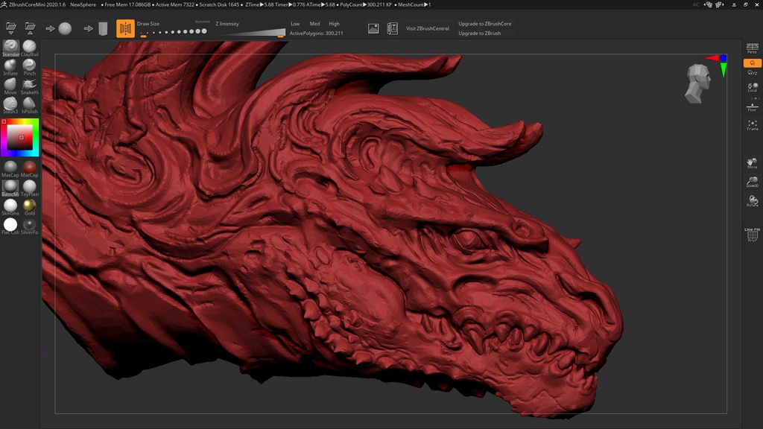Screen dimensions: 763x429
Task: Select the hPolish brush
Action: pos(29,105)
